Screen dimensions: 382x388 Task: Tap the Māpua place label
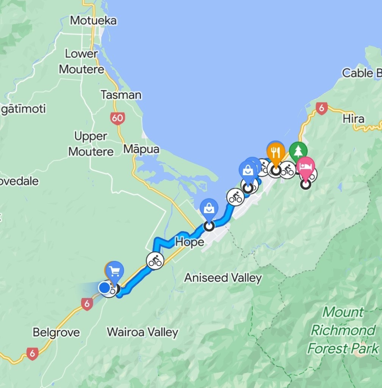click(x=141, y=149)
